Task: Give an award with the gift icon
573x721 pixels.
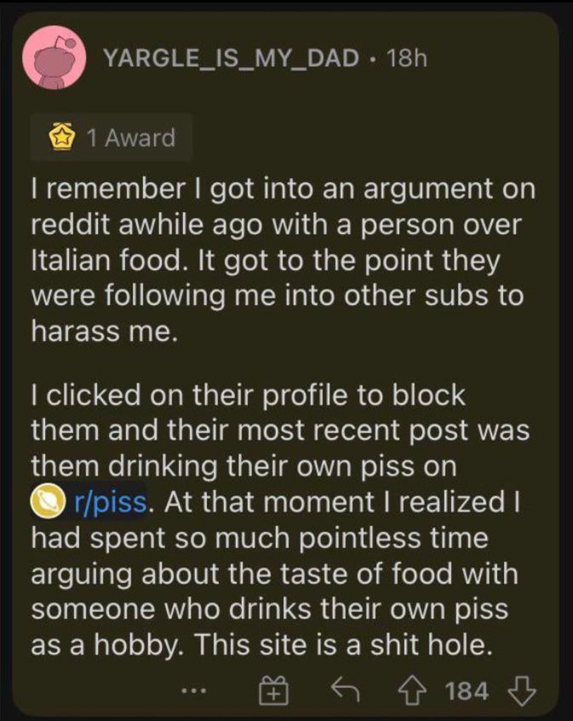Action: click(273, 690)
